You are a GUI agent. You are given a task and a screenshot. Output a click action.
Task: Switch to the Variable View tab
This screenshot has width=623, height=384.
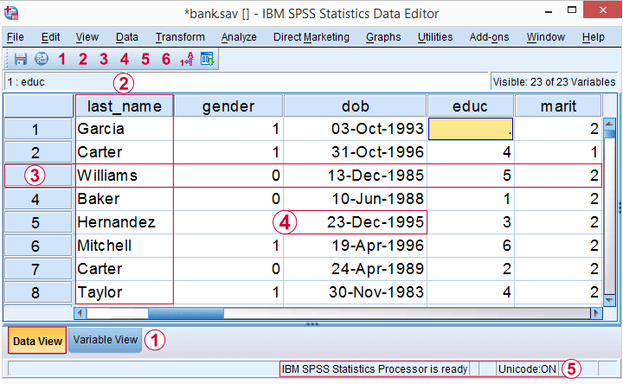[105, 340]
